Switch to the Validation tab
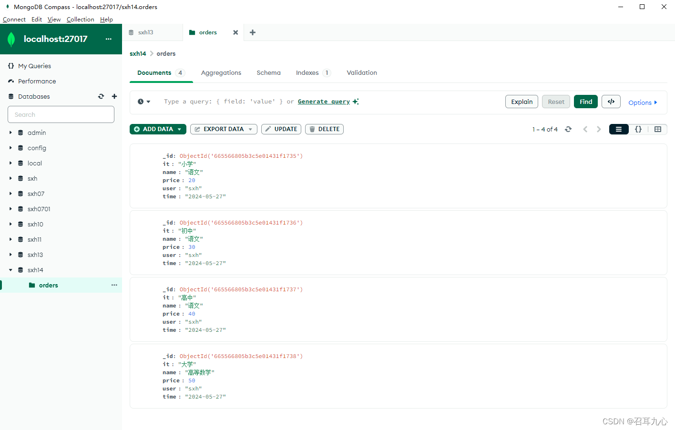The height and width of the screenshot is (430, 675). coord(362,73)
